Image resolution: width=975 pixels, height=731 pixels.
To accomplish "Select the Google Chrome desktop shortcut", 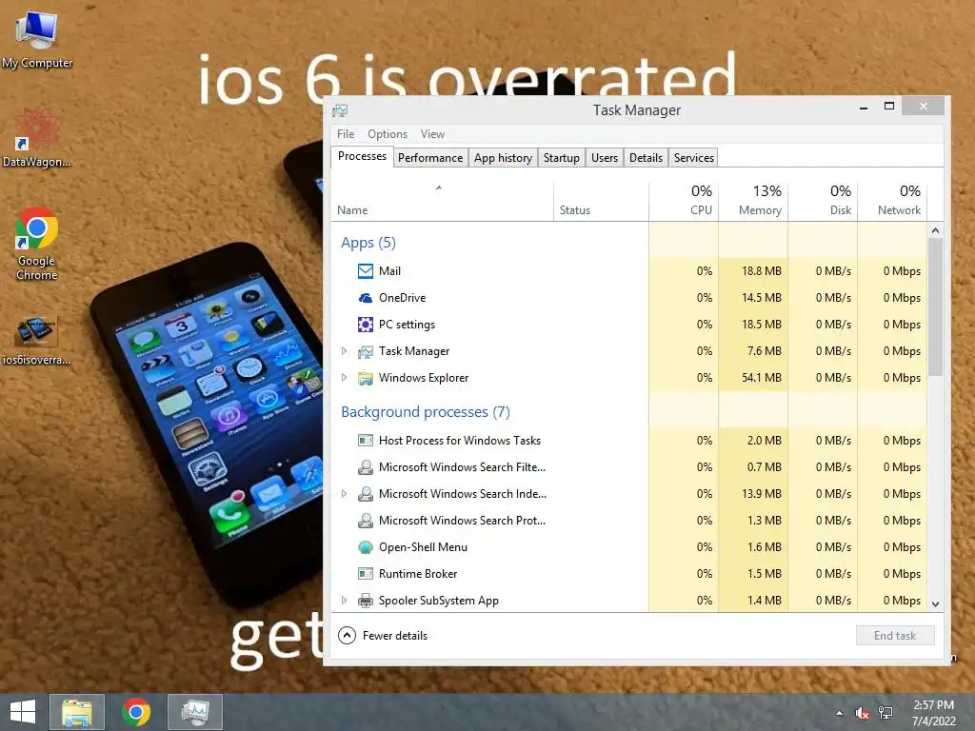I will 37,244.
